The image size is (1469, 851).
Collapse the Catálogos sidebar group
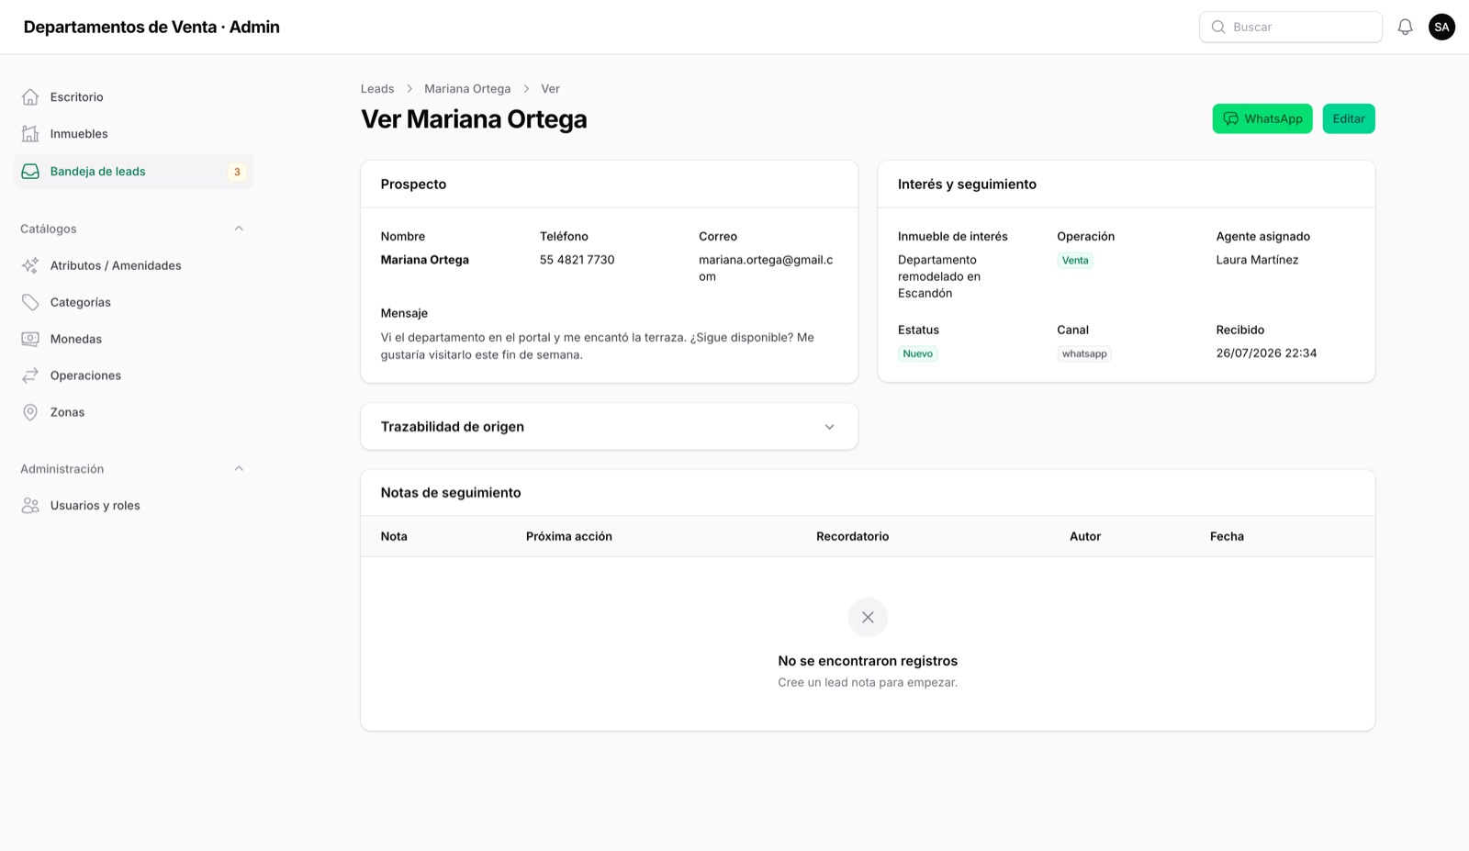(239, 229)
